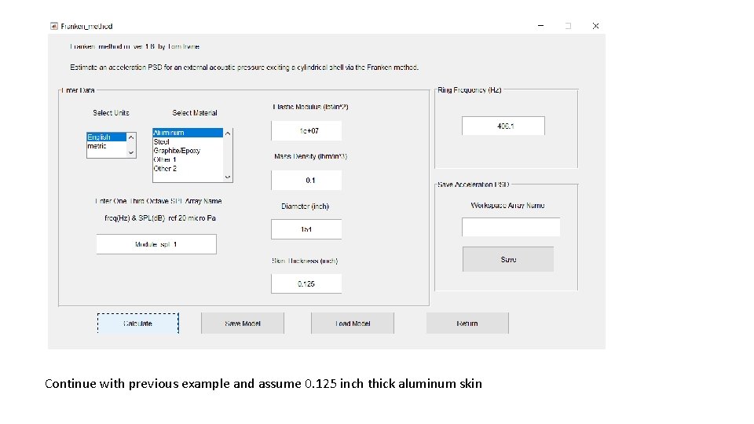Select Aluminum in the material list
754x424 pixels.
point(188,133)
